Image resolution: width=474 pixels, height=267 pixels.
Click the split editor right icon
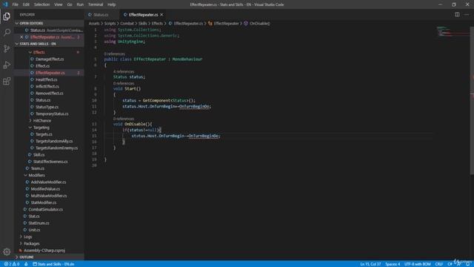[x=457, y=15]
